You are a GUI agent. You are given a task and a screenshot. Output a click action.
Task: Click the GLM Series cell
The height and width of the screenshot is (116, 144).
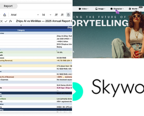click(x=64, y=85)
